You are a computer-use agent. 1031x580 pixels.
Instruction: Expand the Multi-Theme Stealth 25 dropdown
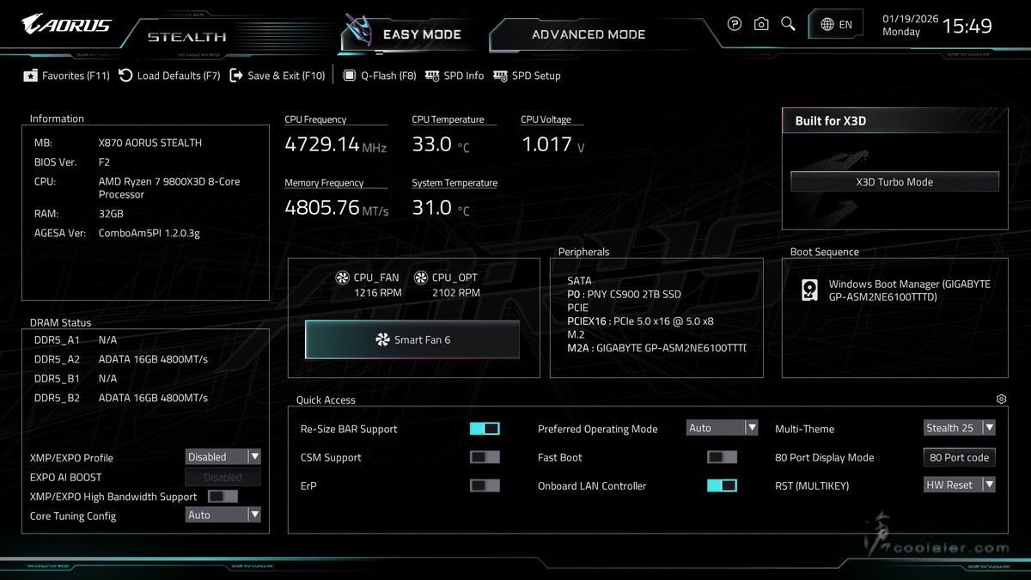coord(959,428)
